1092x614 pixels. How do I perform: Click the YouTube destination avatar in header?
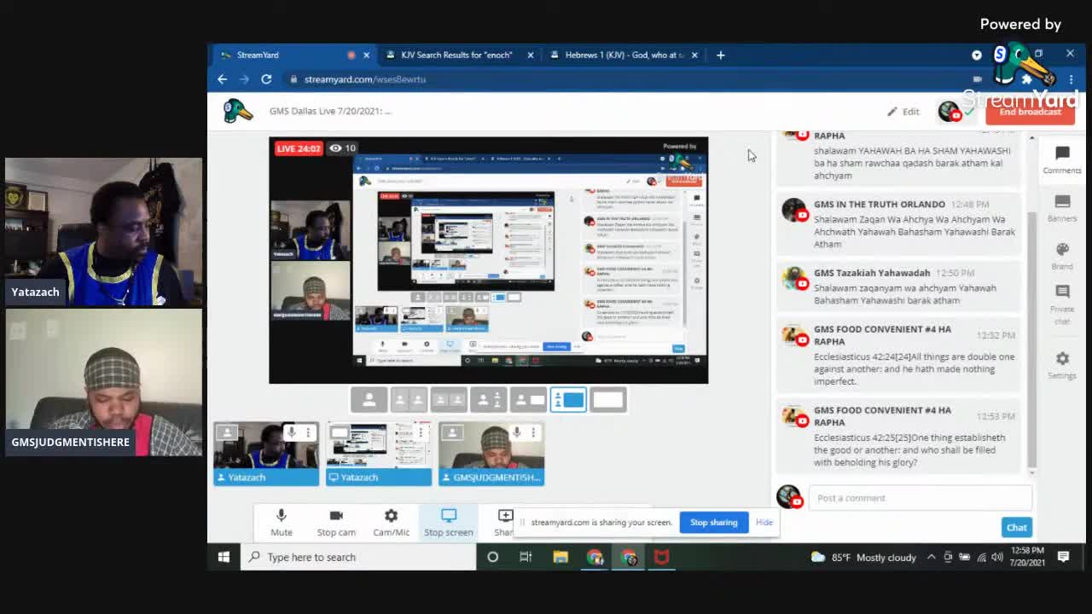point(950,111)
